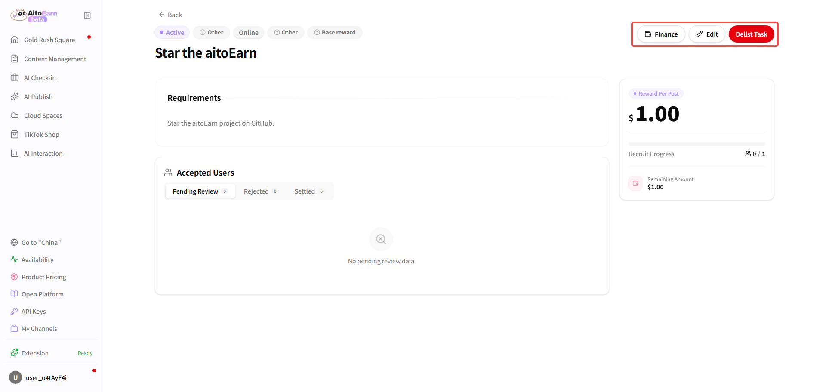Click the AI Publish sparkle icon

point(15,96)
